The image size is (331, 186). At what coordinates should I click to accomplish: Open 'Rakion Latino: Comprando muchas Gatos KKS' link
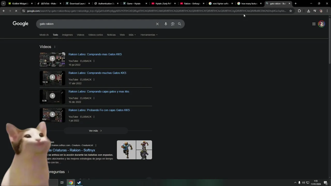97,73
